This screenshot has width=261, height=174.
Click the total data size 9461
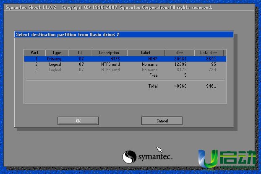tap(211, 86)
